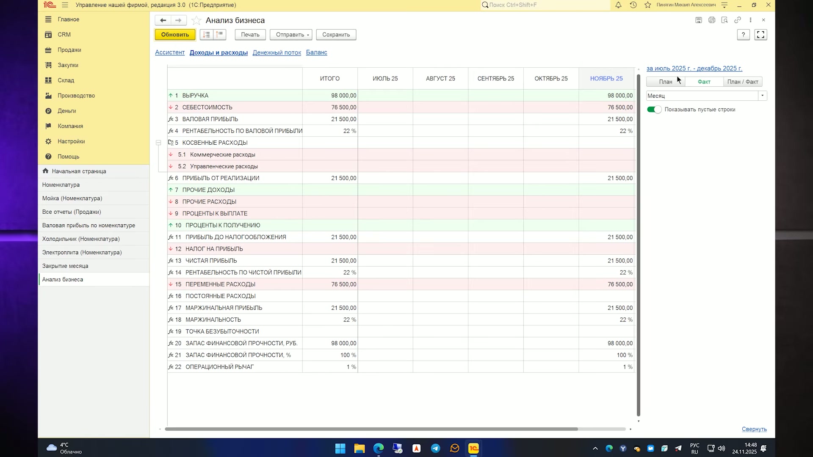
Task: Click Свернуть link
Action: pyautogui.click(x=754, y=429)
